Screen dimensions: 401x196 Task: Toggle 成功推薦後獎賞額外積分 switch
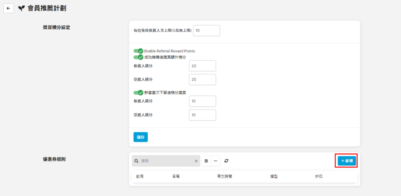138,57
